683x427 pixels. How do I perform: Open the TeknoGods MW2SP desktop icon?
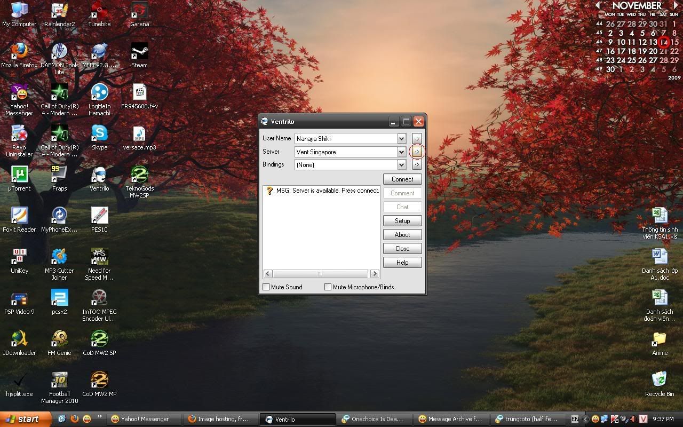[139, 182]
